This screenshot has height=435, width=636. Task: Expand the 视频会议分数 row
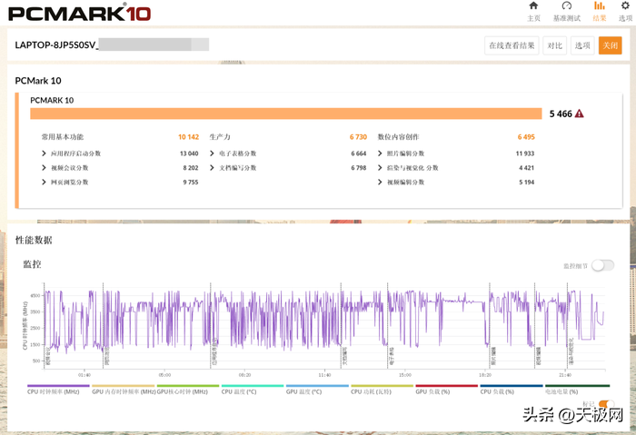click(x=44, y=168)
